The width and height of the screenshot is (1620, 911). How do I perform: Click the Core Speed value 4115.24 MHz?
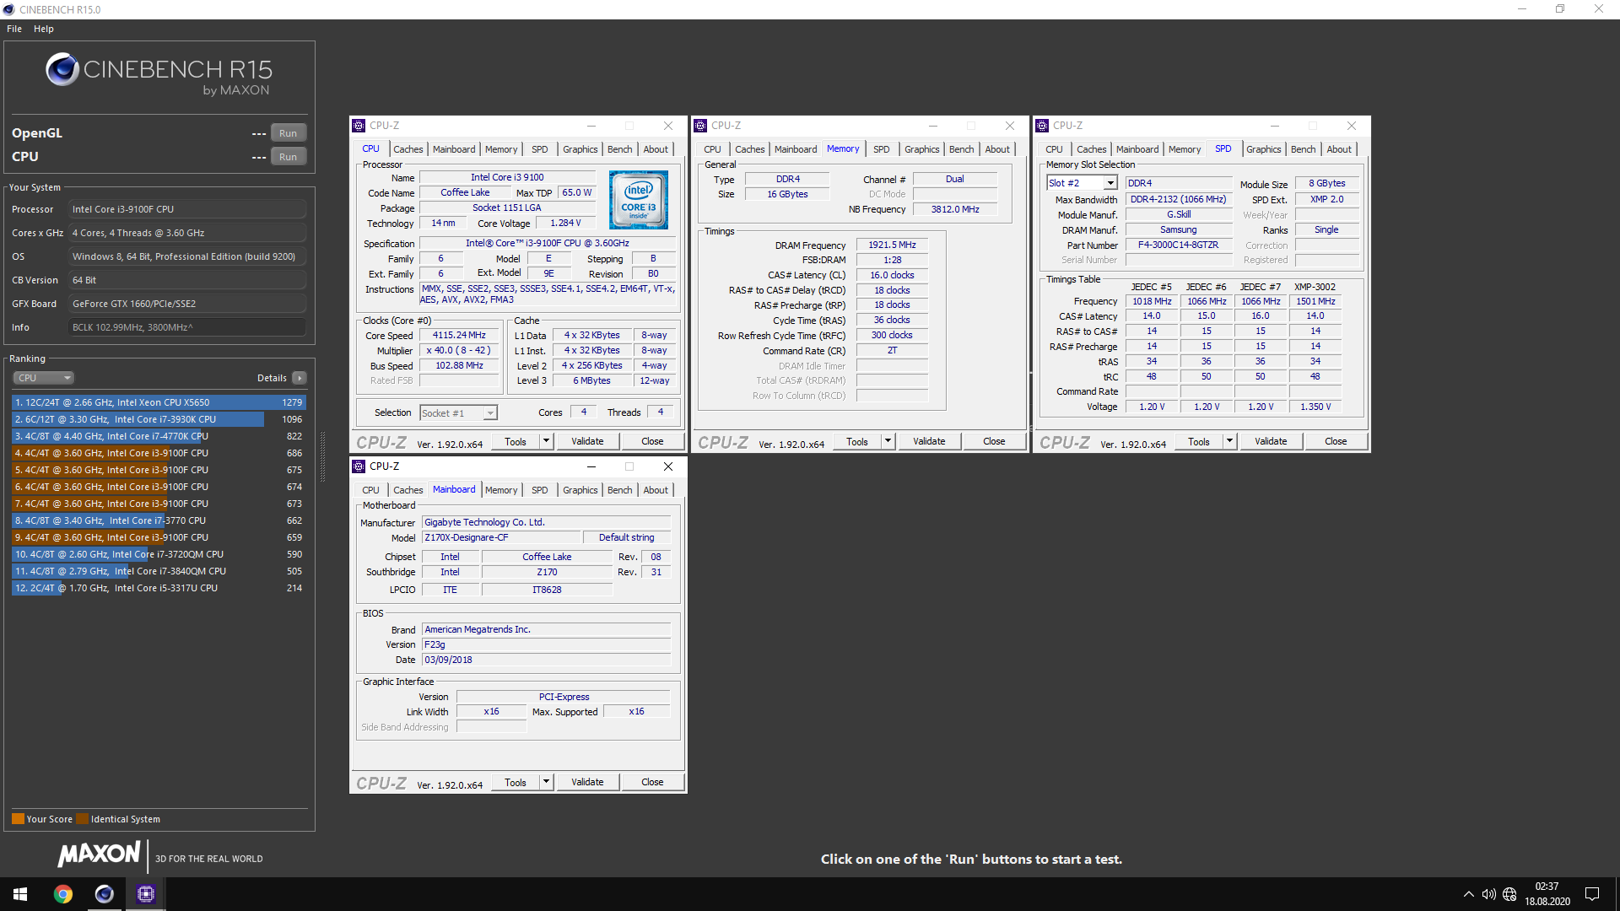coord(459,335)
